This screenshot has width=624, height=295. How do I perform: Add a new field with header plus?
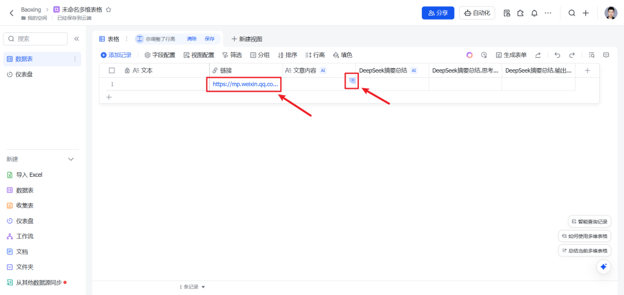[587, 70]
